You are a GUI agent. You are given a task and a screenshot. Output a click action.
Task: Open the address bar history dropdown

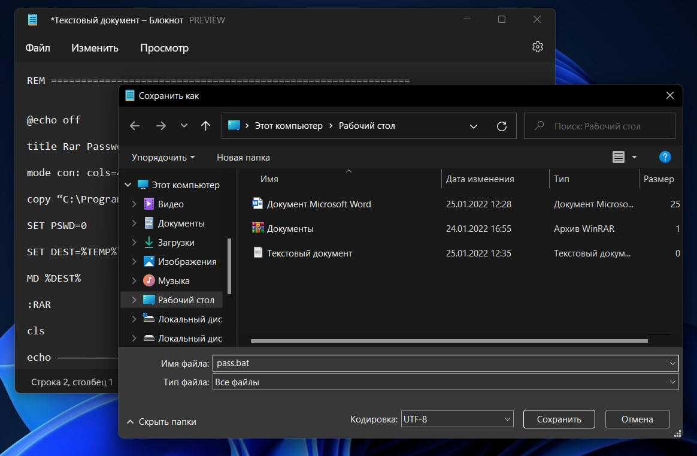474,126
